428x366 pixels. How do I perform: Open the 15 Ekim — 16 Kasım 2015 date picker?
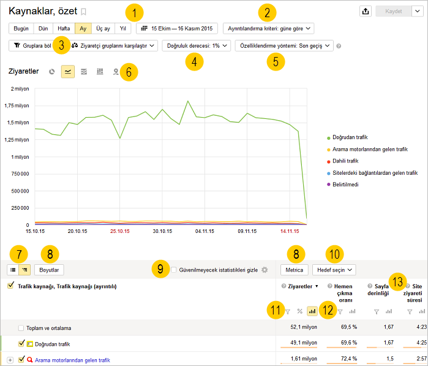point(177,28)
